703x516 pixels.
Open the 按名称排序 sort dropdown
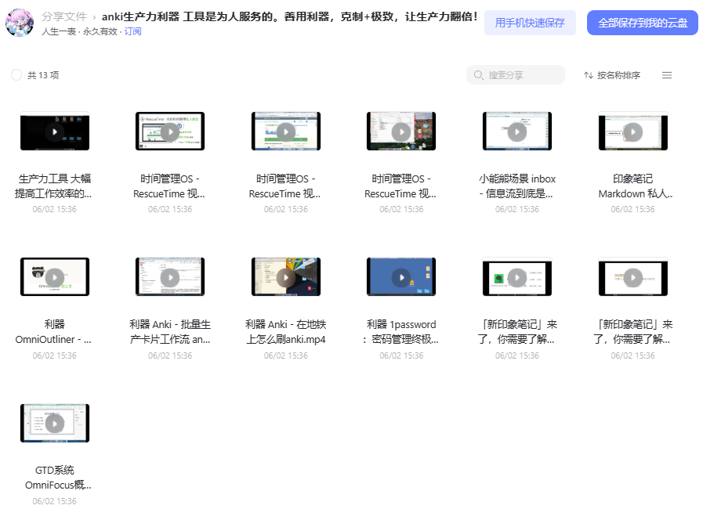[612, 75]
